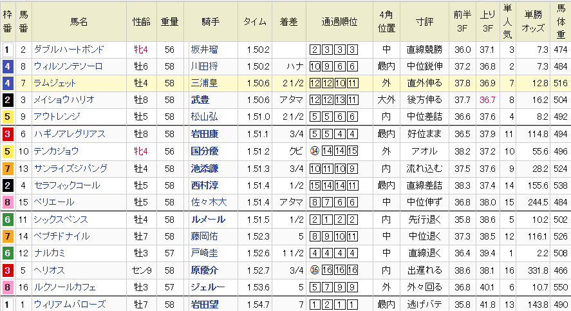Click red frame box beside ハギノアレグリアス
571x311 pixels.
pyautogui.click(x=7, y=134)
